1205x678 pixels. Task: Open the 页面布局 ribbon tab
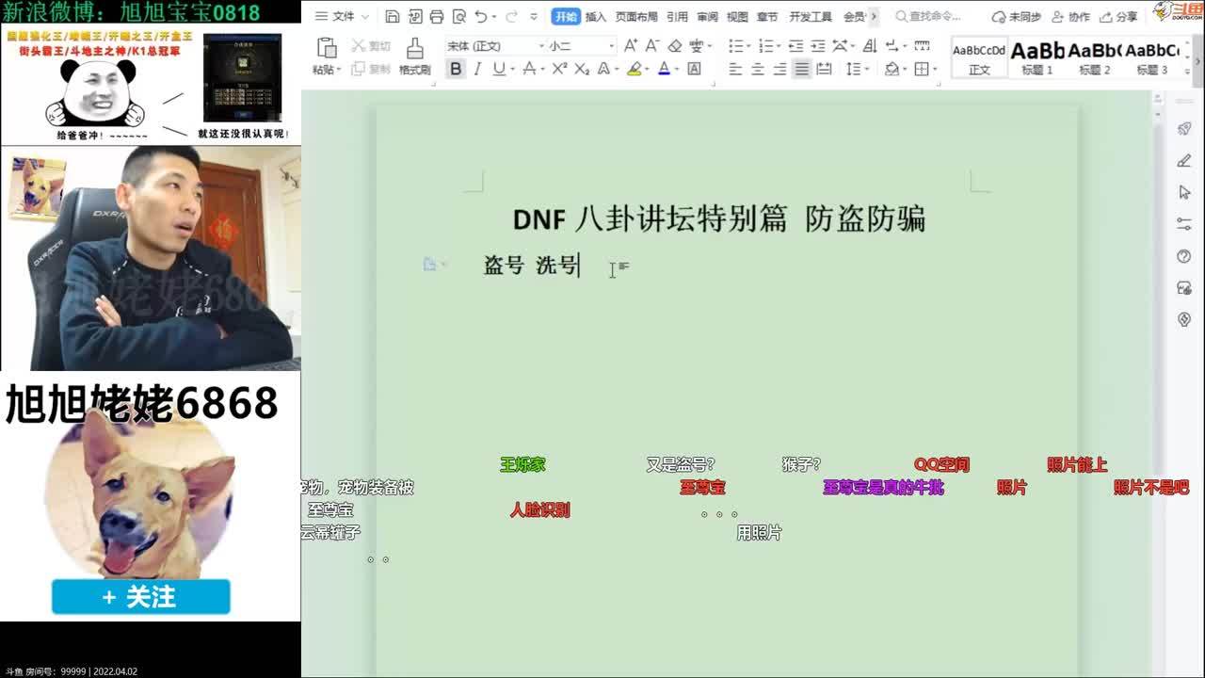click(636, 17)
